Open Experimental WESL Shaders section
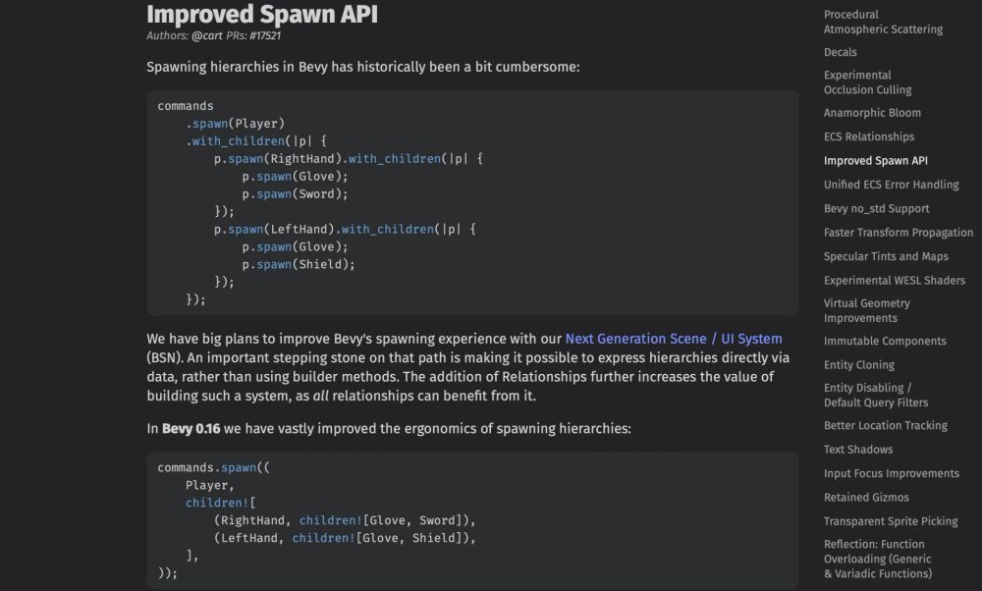Viewport: 982px width, 591px height. tap(895, 280)
